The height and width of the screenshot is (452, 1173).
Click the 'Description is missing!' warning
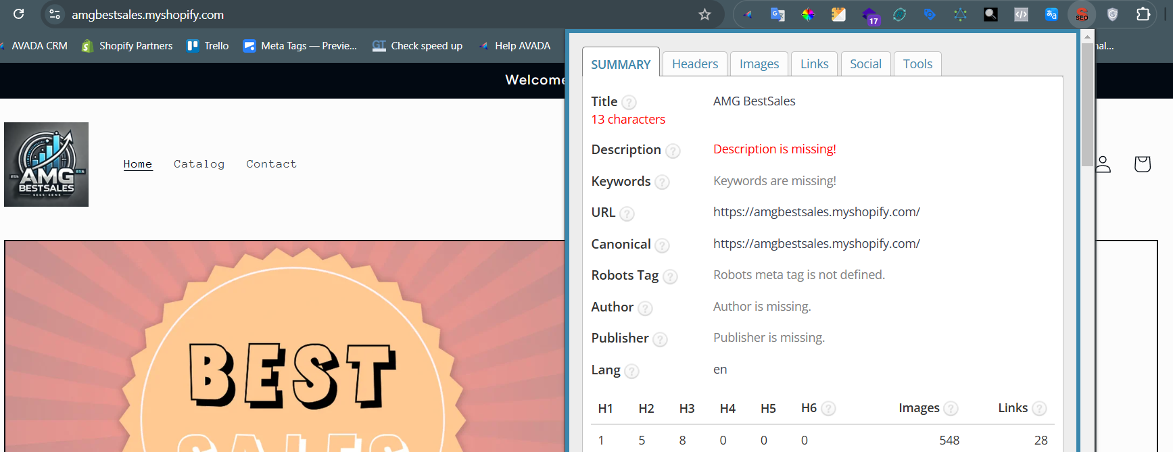coord(775,149)
